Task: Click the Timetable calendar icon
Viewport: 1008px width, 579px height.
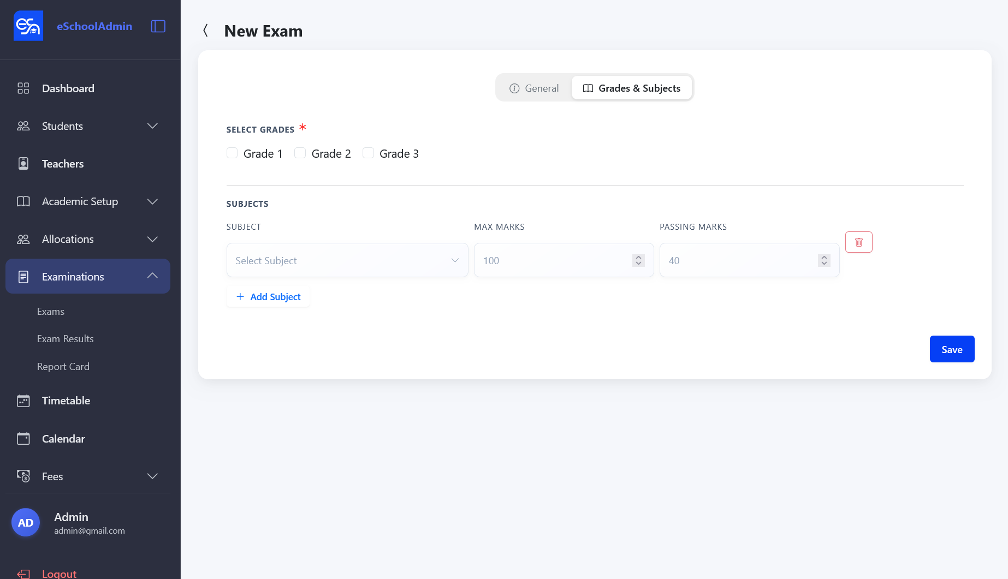Action: [23, 401]
